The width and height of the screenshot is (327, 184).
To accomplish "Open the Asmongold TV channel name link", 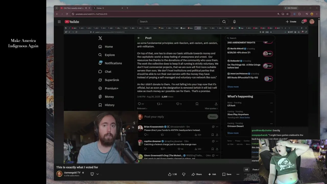I will (x=72, y=172).
